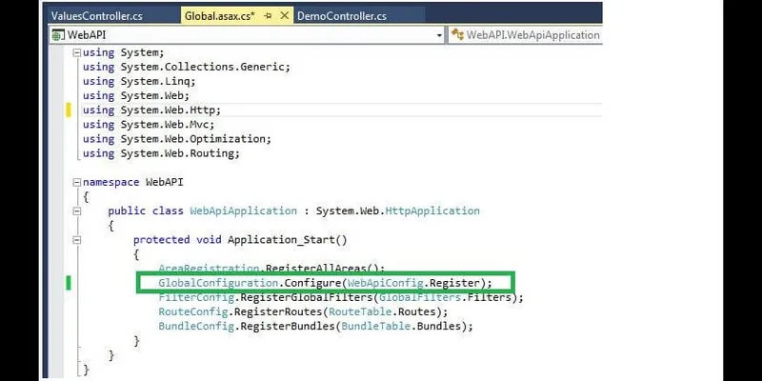This screenshot has height=381, width=762.
Task: Open the WebAPI project dropdown arrow
Action: coord(439,35)
